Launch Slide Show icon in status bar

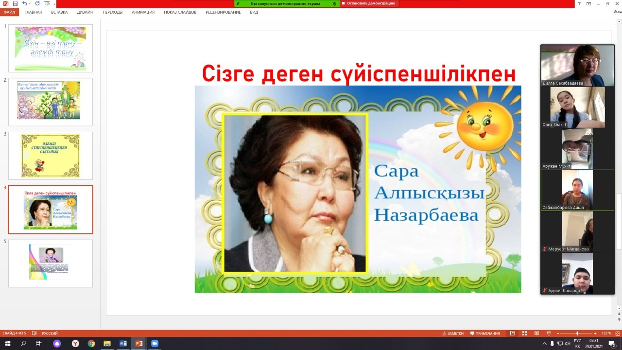(549, 333)
